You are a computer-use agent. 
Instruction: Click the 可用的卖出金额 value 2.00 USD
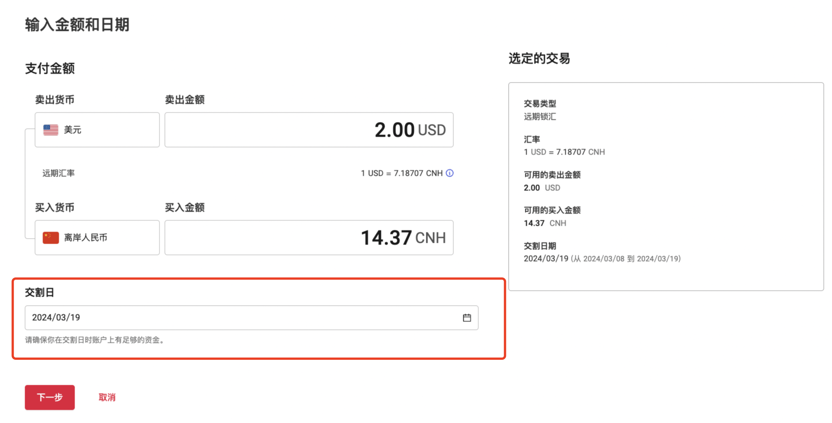[542, 187]
